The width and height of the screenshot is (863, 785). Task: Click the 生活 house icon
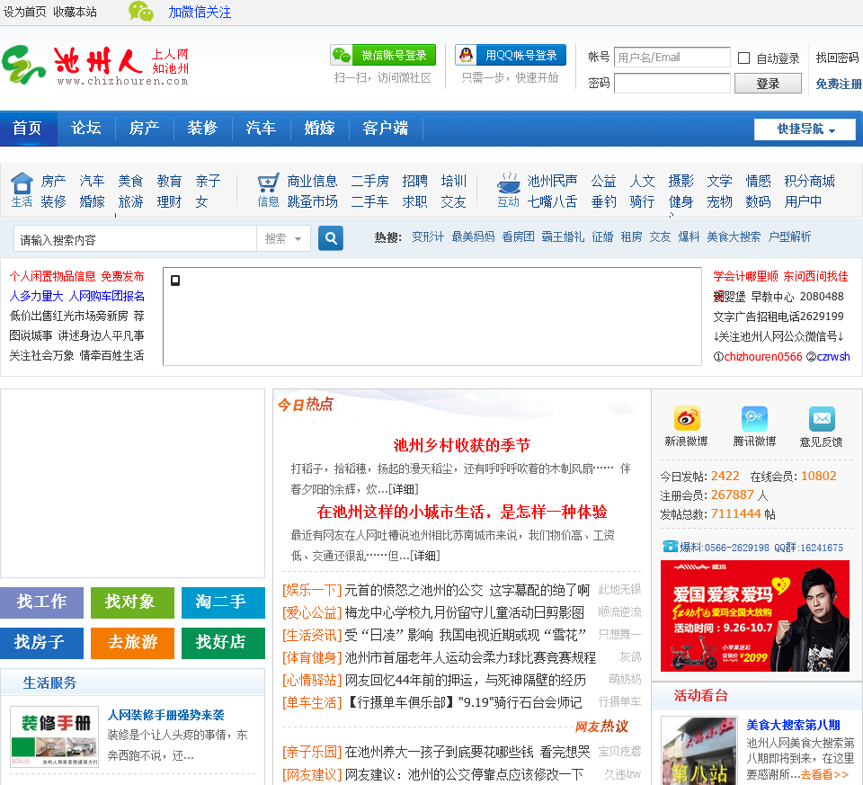tap(22, 183)
